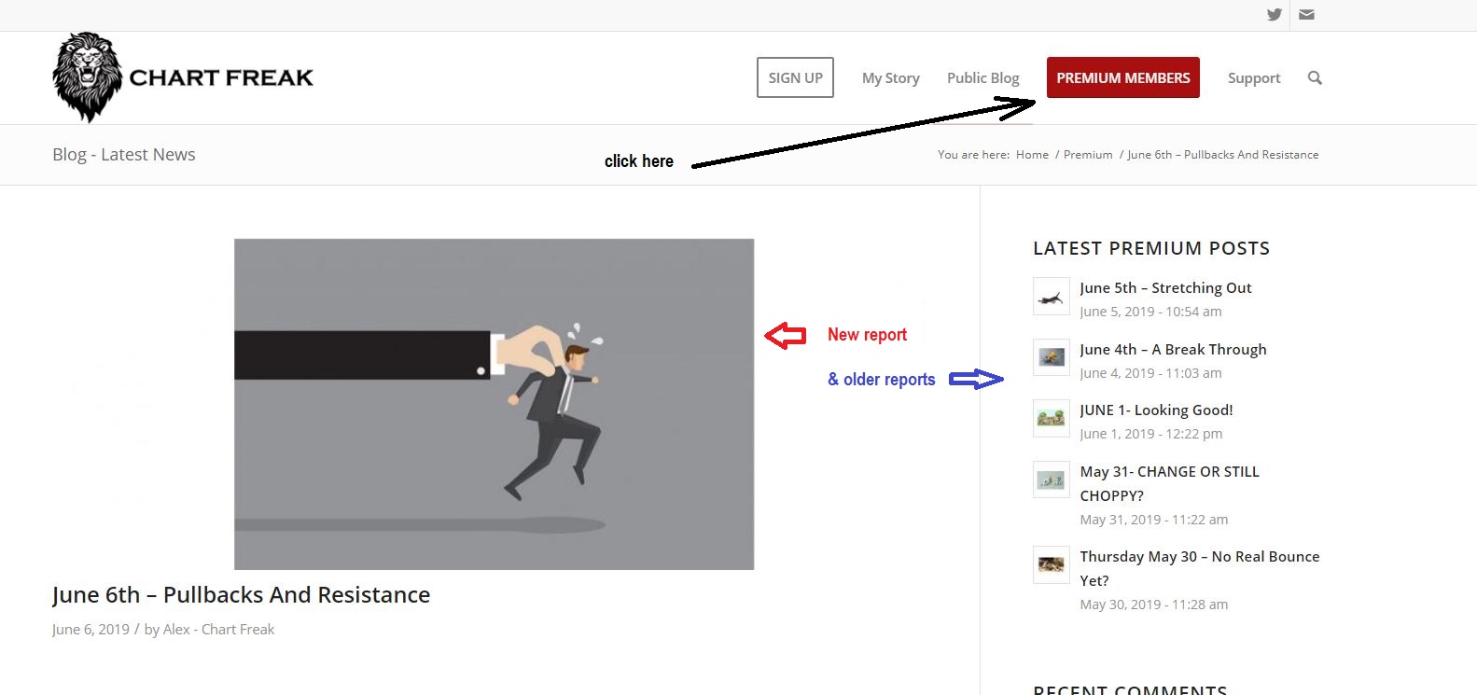Open search with the magnifier icon

tap(1315, 78)
